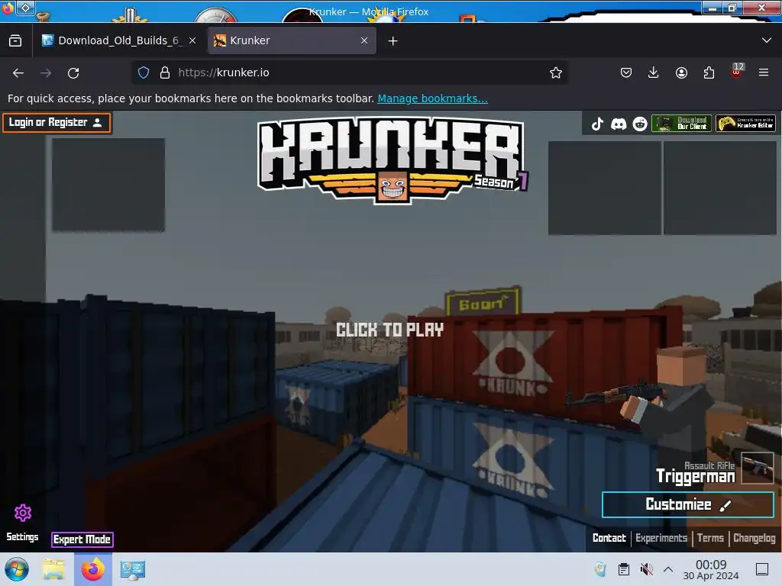This screenshot has height=586, width=782.
Task: Open Firefox View icon
Action: [15, 41]
